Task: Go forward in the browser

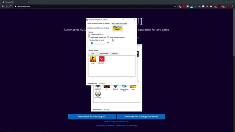Action: 7,7
